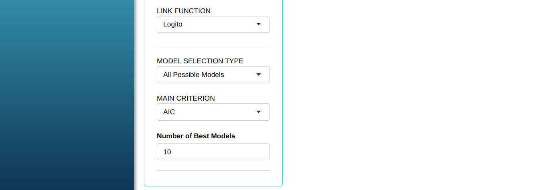Expand the Model Selection Type dropdown
The image size is (543, 190).
213,75
